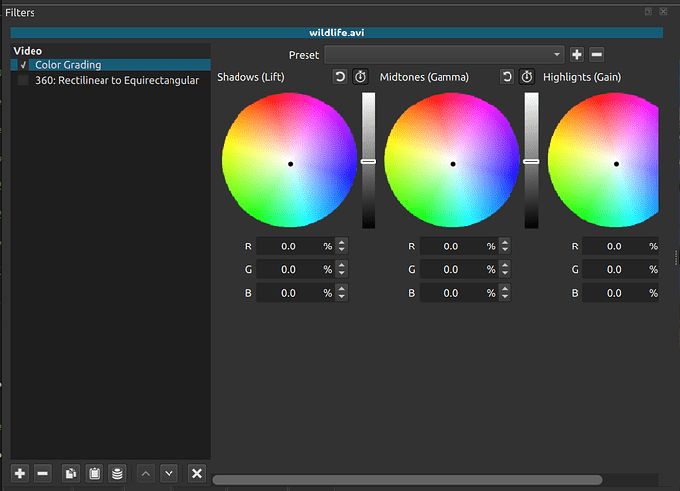Move the selected filter up

[146, 474]
